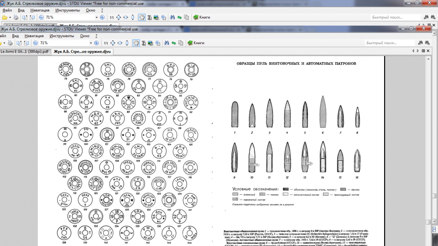
Task: Click the zoom in plus icon in front window
Action: tap(96, 43)
